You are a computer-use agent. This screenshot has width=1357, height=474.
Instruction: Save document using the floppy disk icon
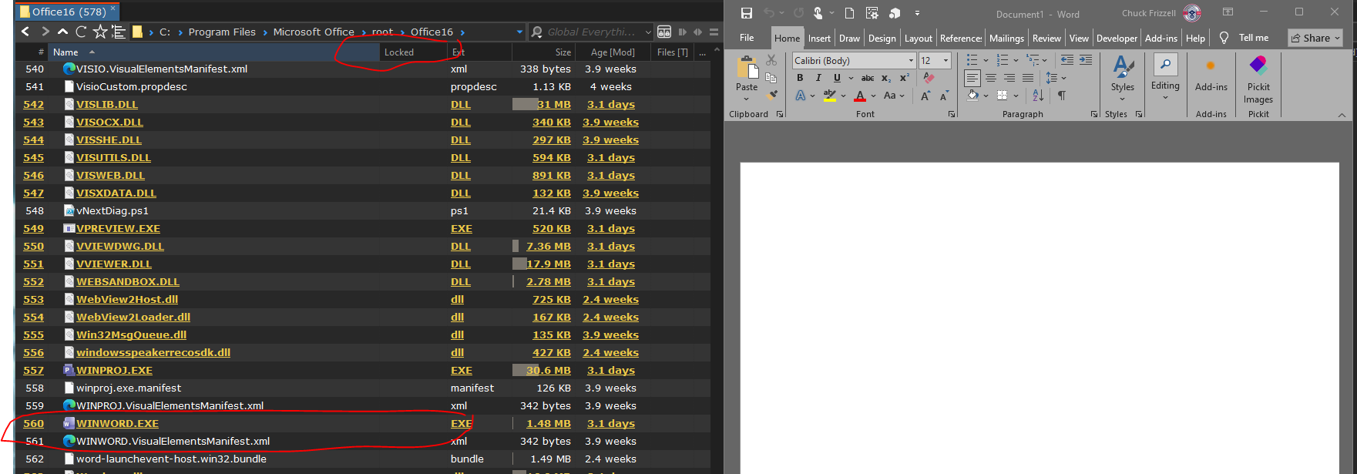coord(746,13)
